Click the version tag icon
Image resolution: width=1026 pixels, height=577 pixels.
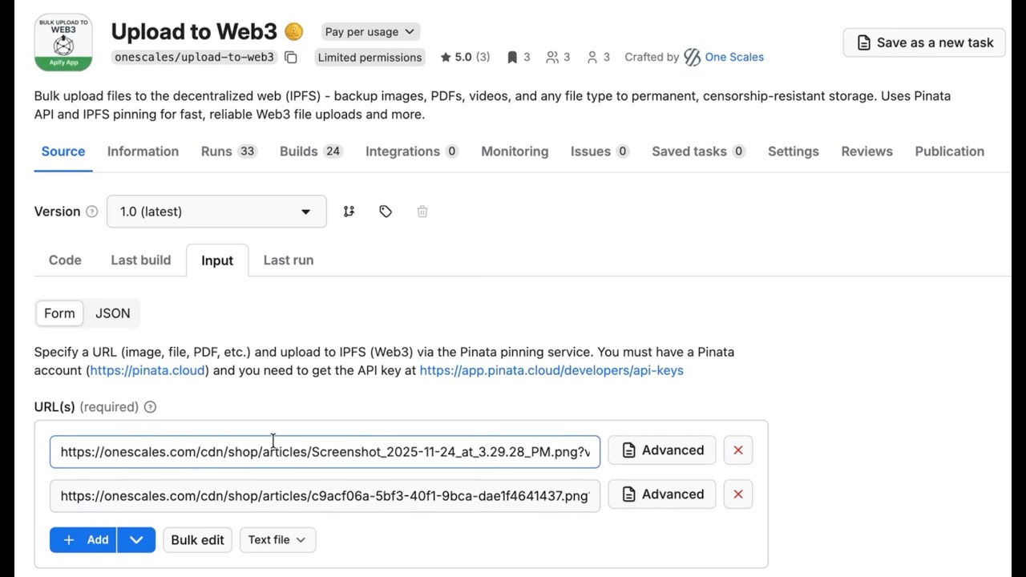coord(386,212)
